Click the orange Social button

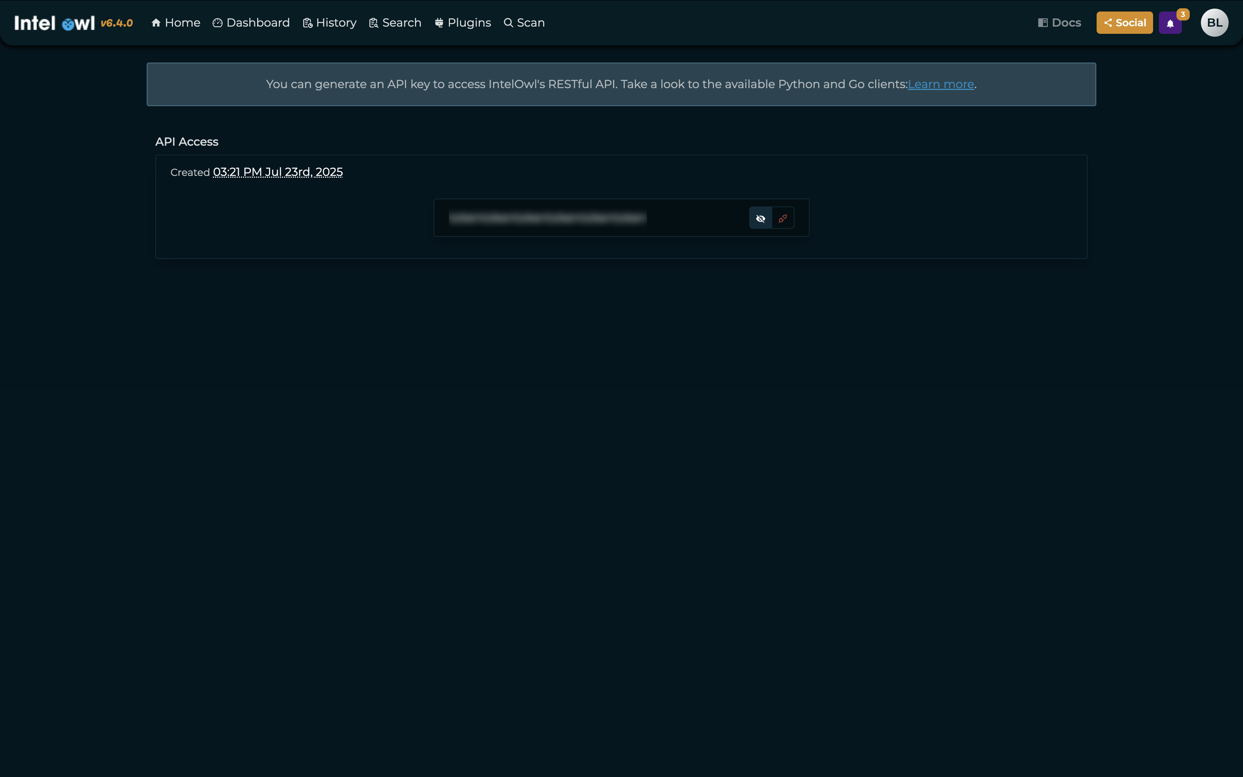(1124, 23)
